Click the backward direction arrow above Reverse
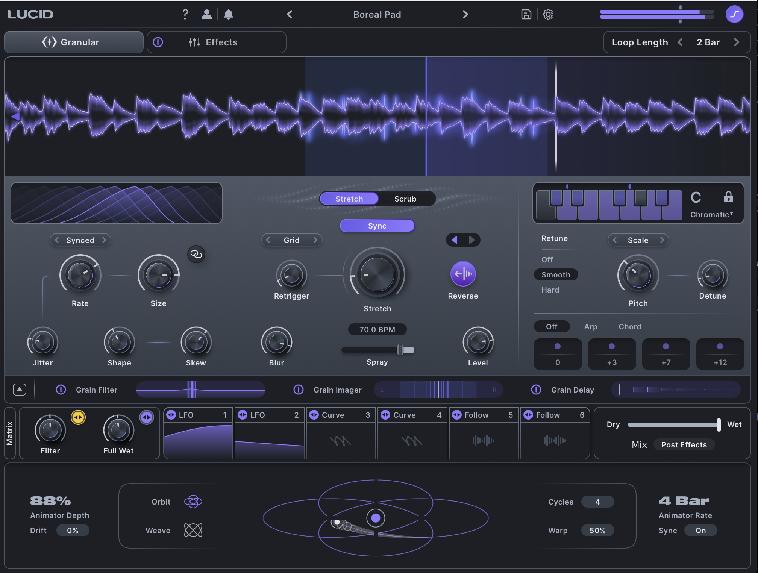Image resolution: width=758 pixels, height=573 pixels. pos(455,240)
